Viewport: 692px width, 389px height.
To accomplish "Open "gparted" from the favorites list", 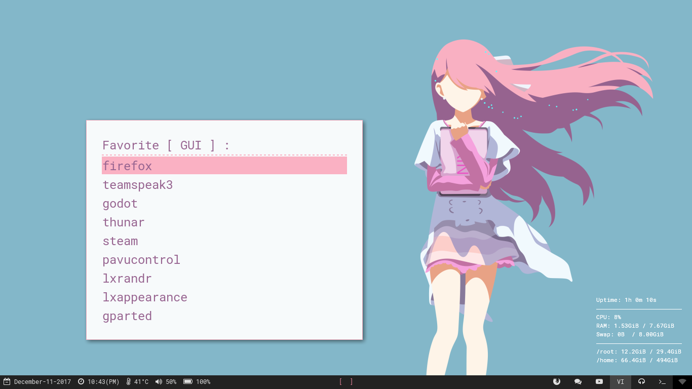I will 127,316.
